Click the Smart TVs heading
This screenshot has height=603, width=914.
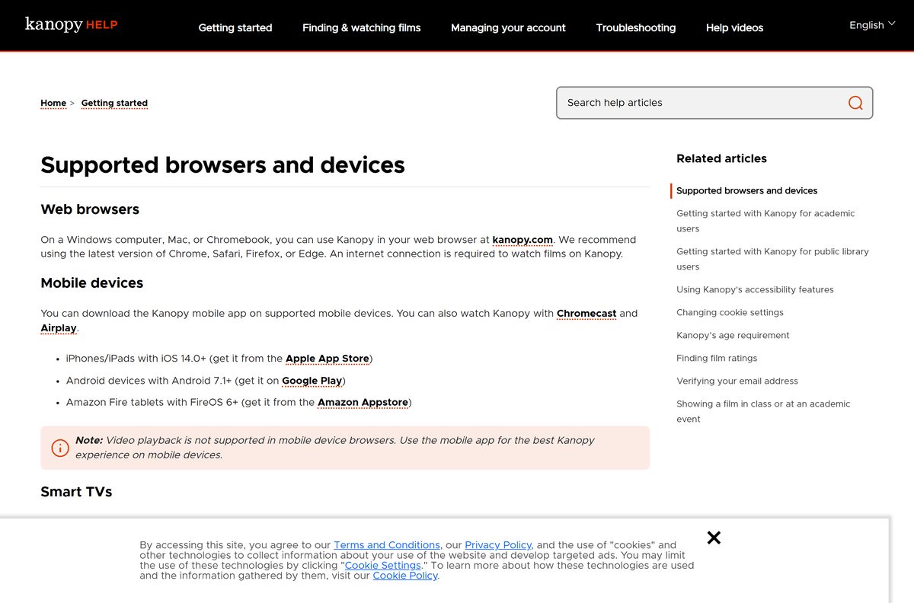(x=76, y=492)
